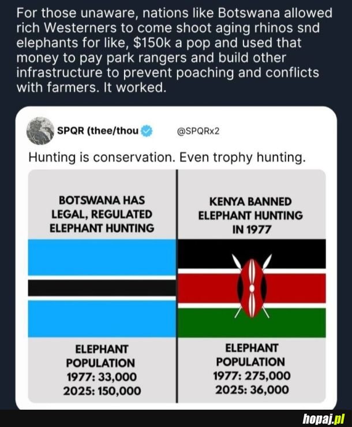Click the hopaj.pl watermark logo
This screenshot has height=427, width=352.
(x=324, y=418)
